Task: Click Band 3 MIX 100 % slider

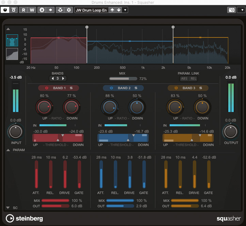Action: [185, 200]
